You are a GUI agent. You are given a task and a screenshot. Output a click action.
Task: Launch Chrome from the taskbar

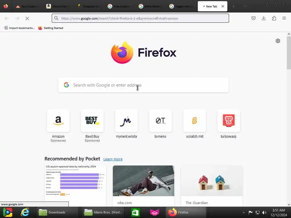[x=8, y=212]
